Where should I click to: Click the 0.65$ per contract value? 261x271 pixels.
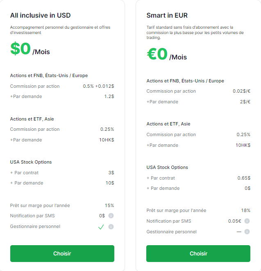243,178
